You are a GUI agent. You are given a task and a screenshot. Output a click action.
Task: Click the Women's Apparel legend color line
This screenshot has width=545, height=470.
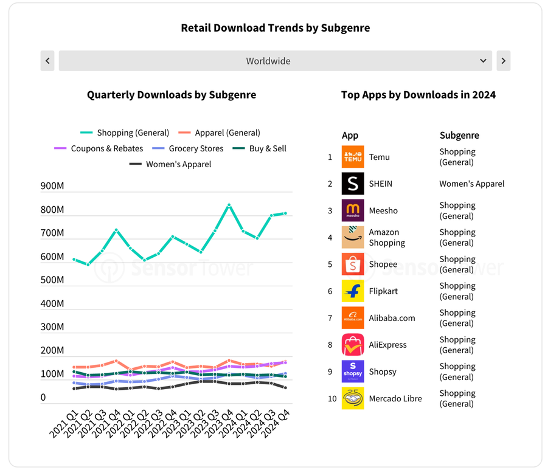(135, 164)
